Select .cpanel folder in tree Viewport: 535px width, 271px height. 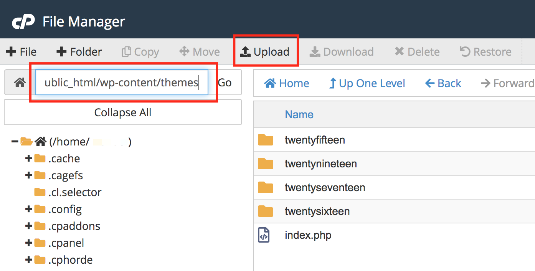(x=66, y=243)
